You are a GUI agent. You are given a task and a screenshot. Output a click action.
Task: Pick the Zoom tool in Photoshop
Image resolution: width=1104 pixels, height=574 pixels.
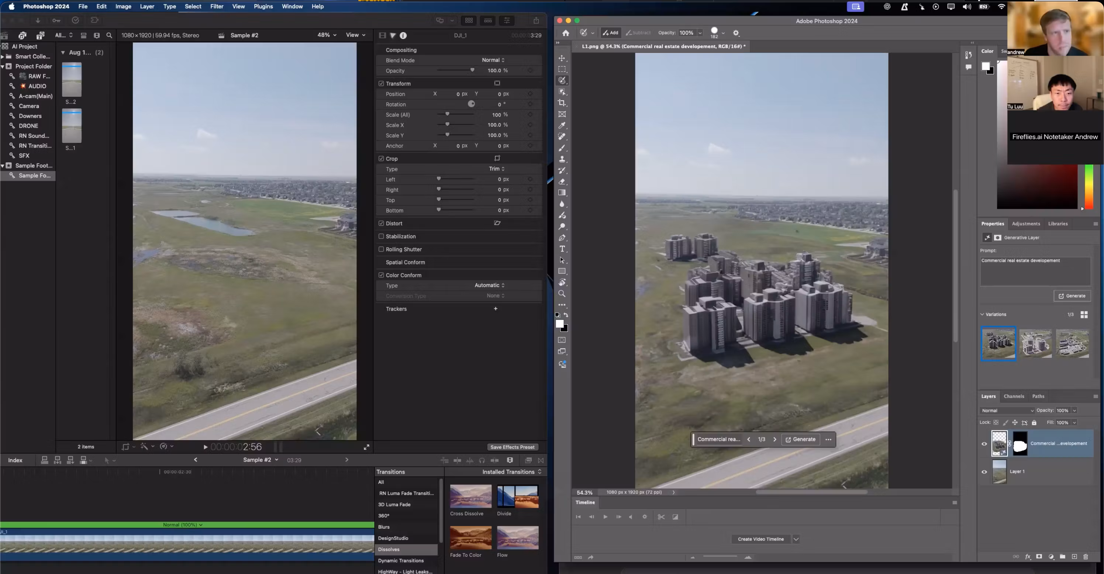[562, 294]
